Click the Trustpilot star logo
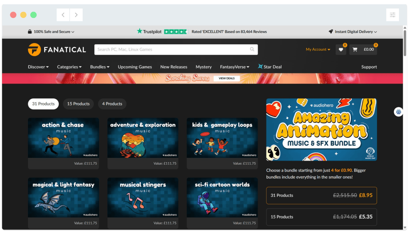 pyautogui.click(x=139, y=31)
